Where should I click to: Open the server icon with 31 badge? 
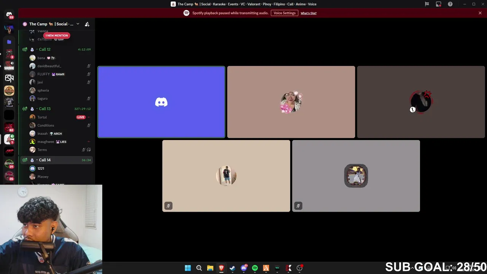tap(9, 164)
